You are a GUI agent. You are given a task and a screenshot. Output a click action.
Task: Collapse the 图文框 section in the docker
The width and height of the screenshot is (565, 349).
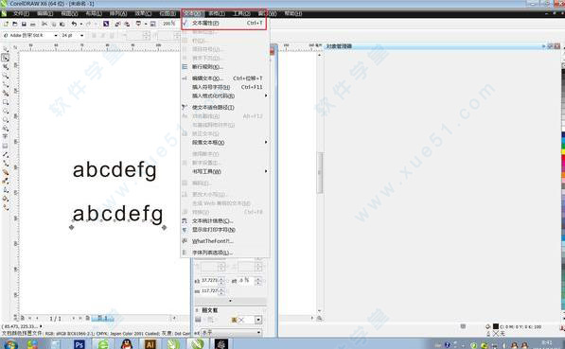pyautogui.click(x=197, y=310)
